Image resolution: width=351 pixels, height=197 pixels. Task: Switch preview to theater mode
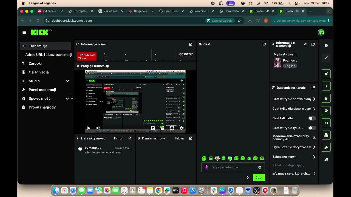point(162,128)
